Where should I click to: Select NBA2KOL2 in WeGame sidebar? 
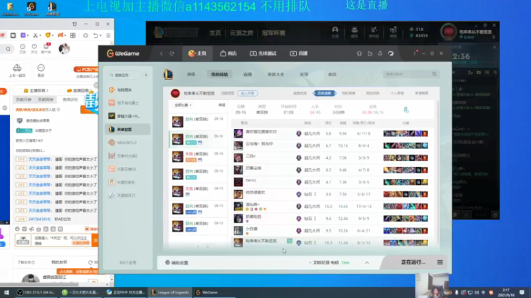click(127, 142)
